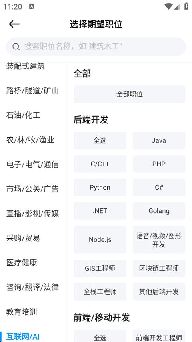
Task: Tap the Wi-Fi signal icon
Action: click(x=168, y=6)
